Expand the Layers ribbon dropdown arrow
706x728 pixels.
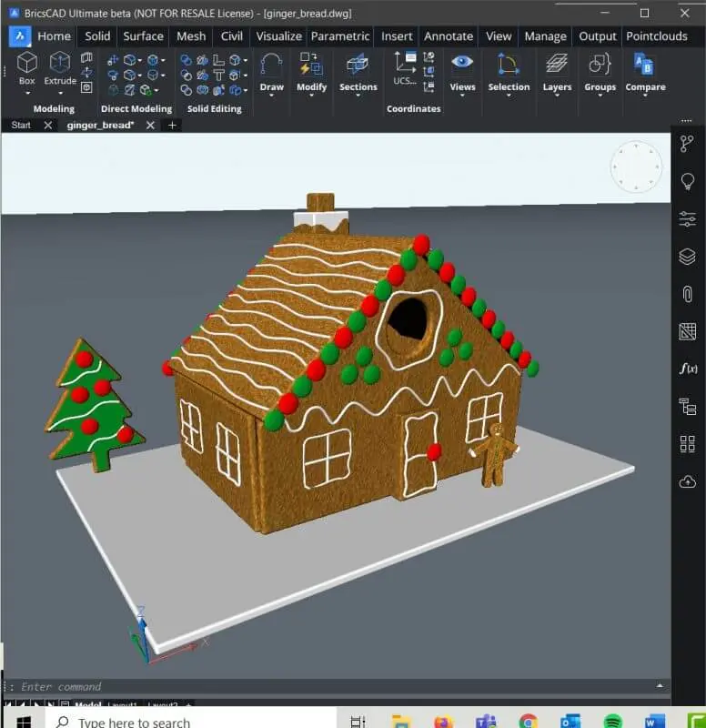click(557, 96)
